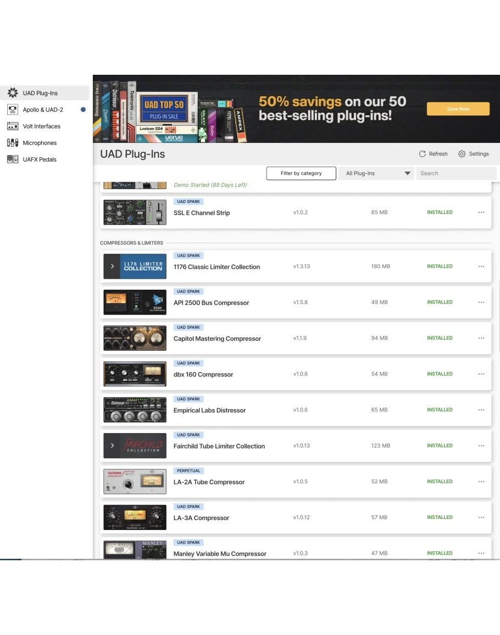Click the UAFX Pedals icon

[x=13, y=159]
